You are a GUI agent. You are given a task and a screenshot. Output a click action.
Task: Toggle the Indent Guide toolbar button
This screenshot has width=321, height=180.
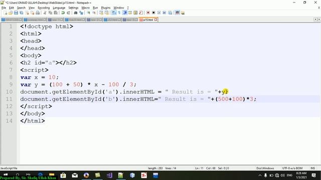125,13
